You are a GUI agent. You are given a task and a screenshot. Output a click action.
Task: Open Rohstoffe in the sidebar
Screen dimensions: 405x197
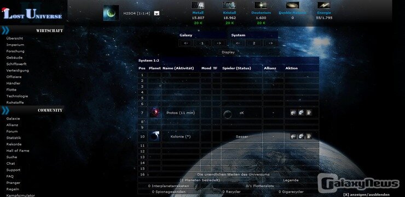pyautogui.click(x=15, y=103)
